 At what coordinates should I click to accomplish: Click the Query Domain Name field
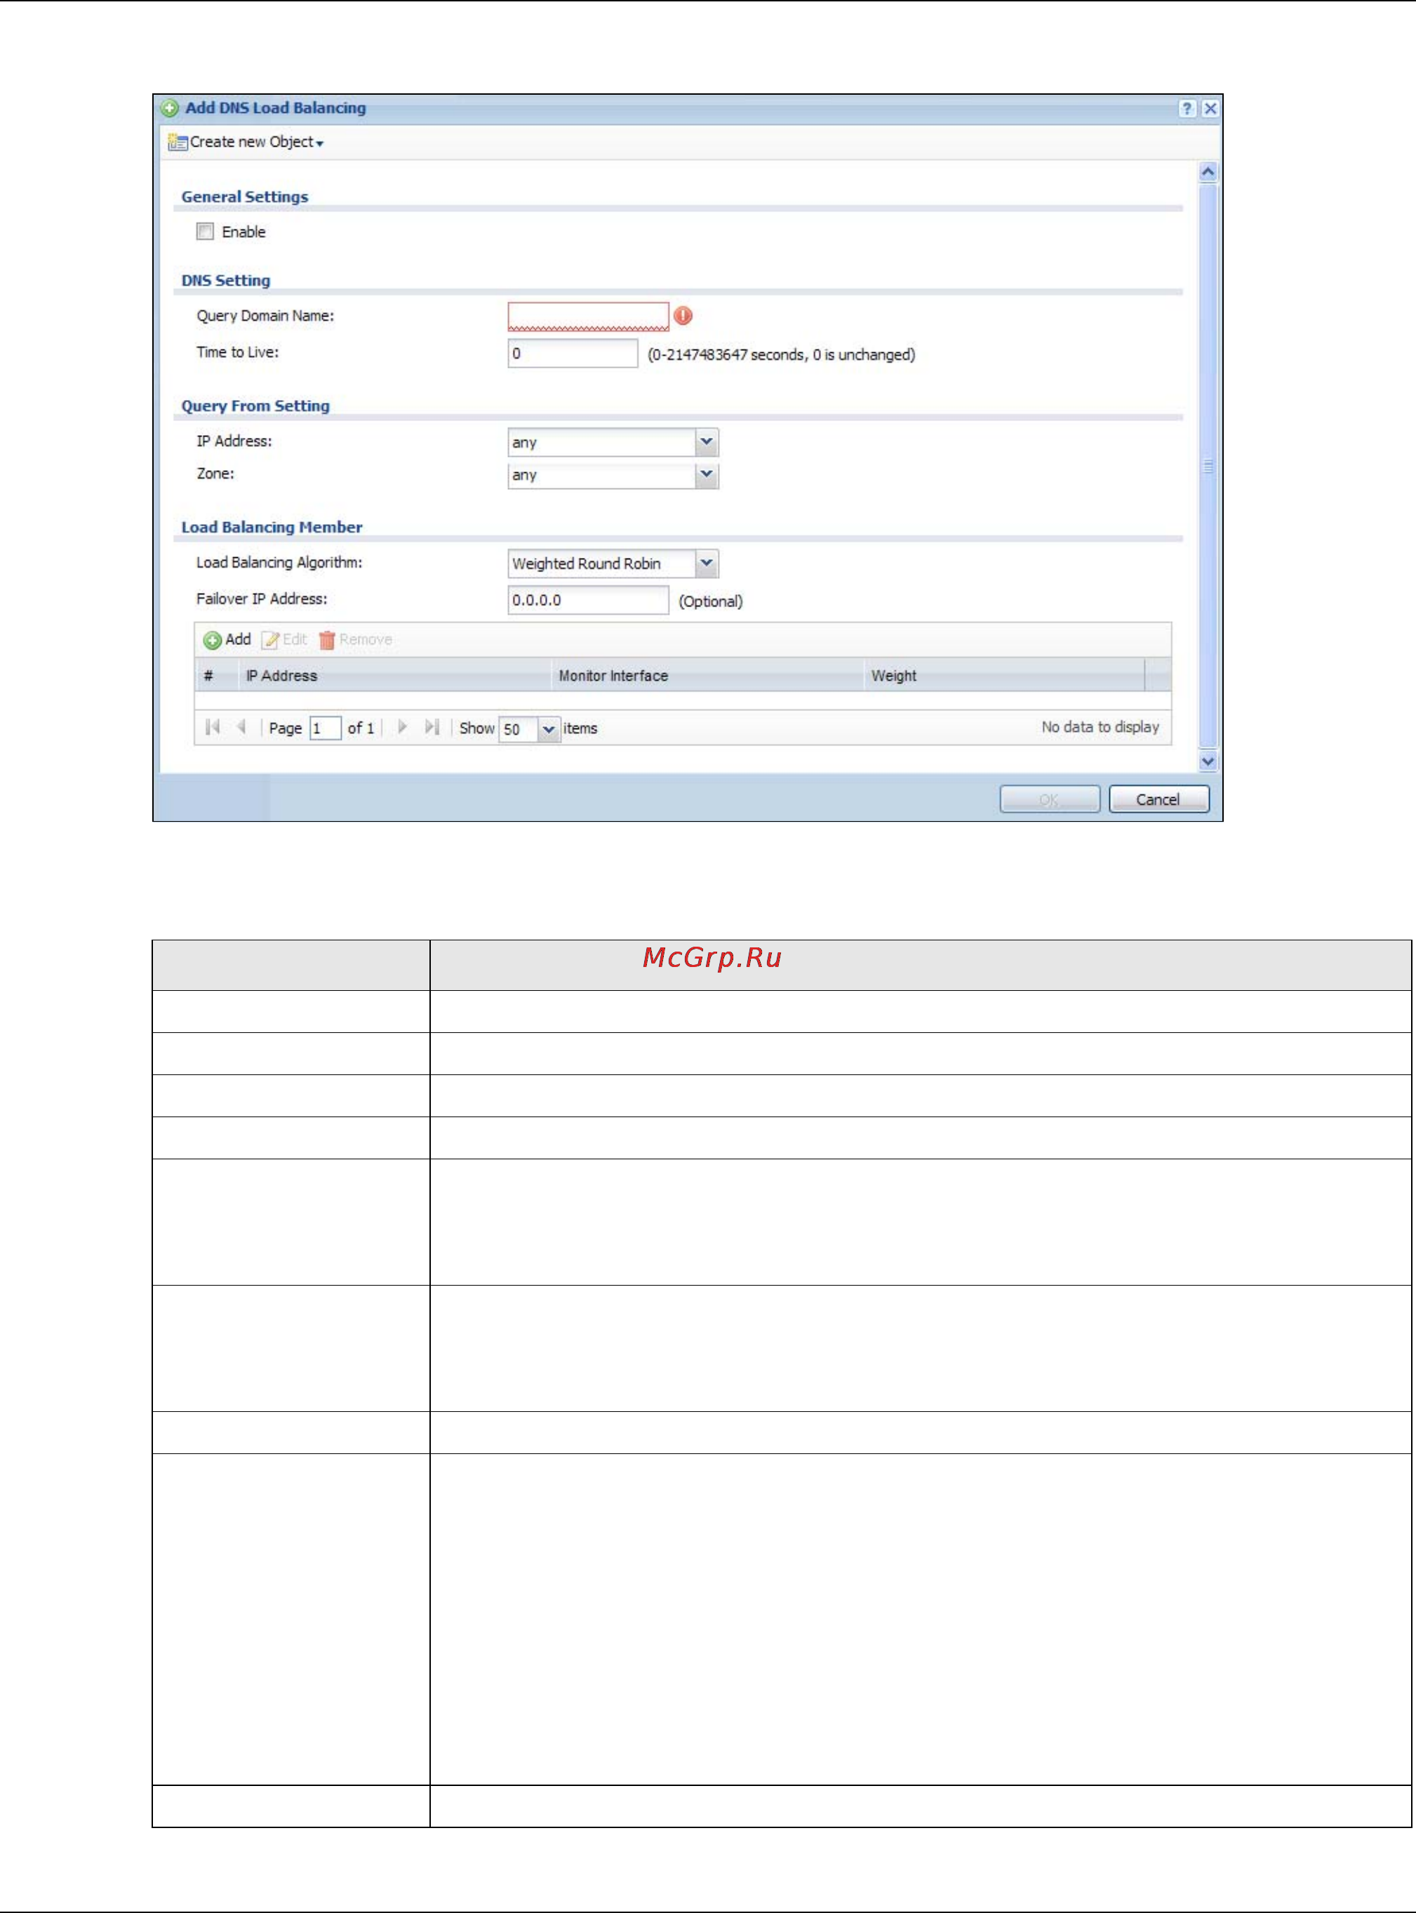588,316
